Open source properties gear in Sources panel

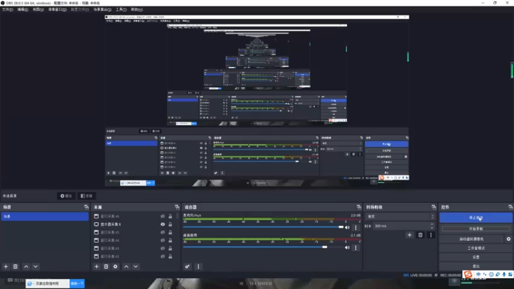pyautogui.click(x=116, y=267)
